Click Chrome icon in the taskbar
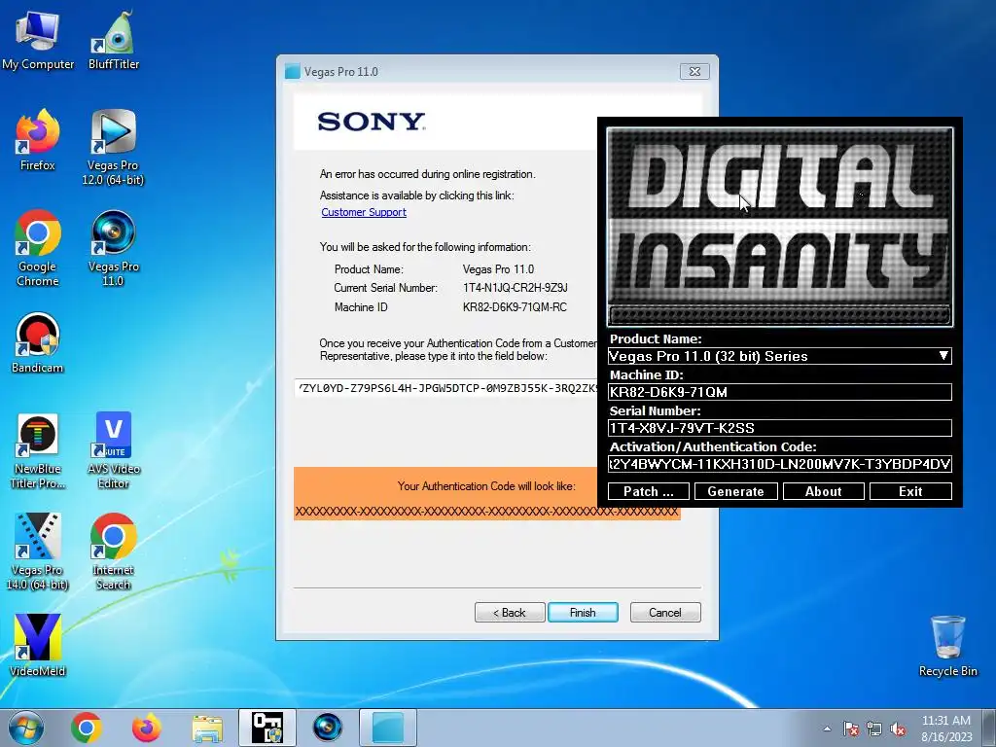This screenshot has width=996, height=747. click(87, 728)
